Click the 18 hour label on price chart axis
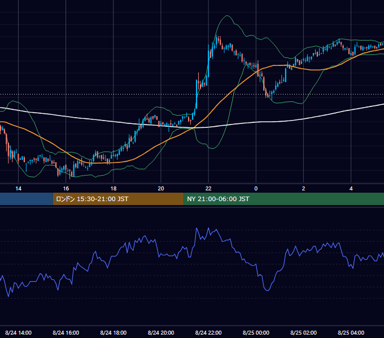This screenshot has height=338, width=384. point(114,189)
